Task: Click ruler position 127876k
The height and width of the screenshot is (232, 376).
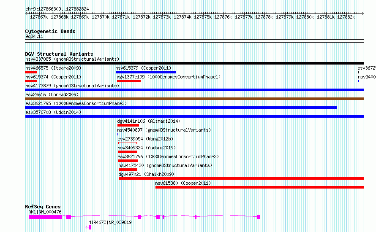Action: tap(223, 17)
